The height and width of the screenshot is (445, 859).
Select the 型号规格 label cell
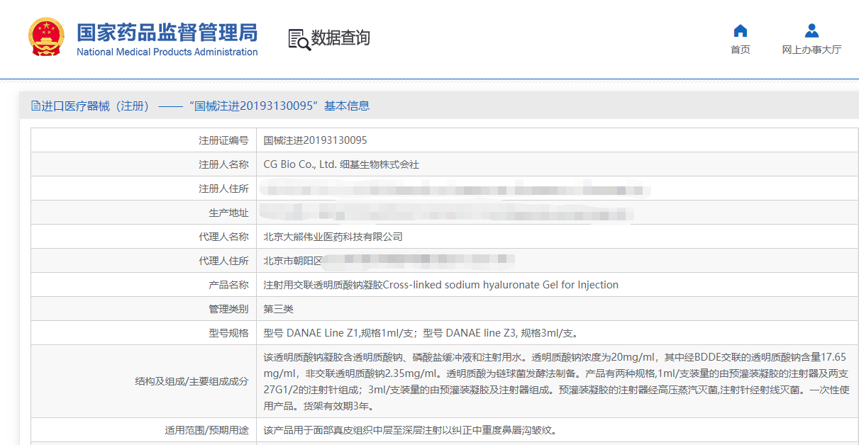pyautogui.click(x=143, y=333)
